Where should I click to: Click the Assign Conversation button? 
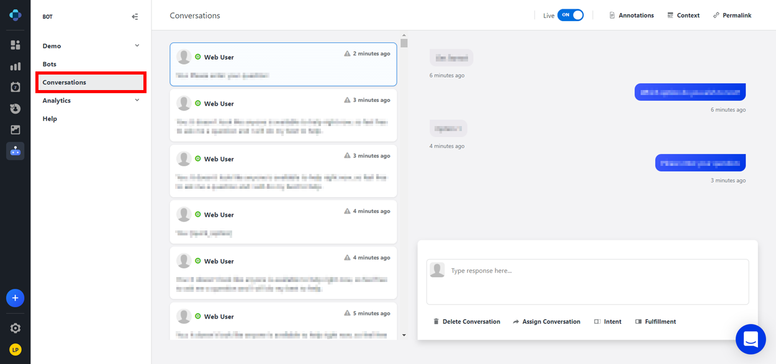[x=546, y=322]
